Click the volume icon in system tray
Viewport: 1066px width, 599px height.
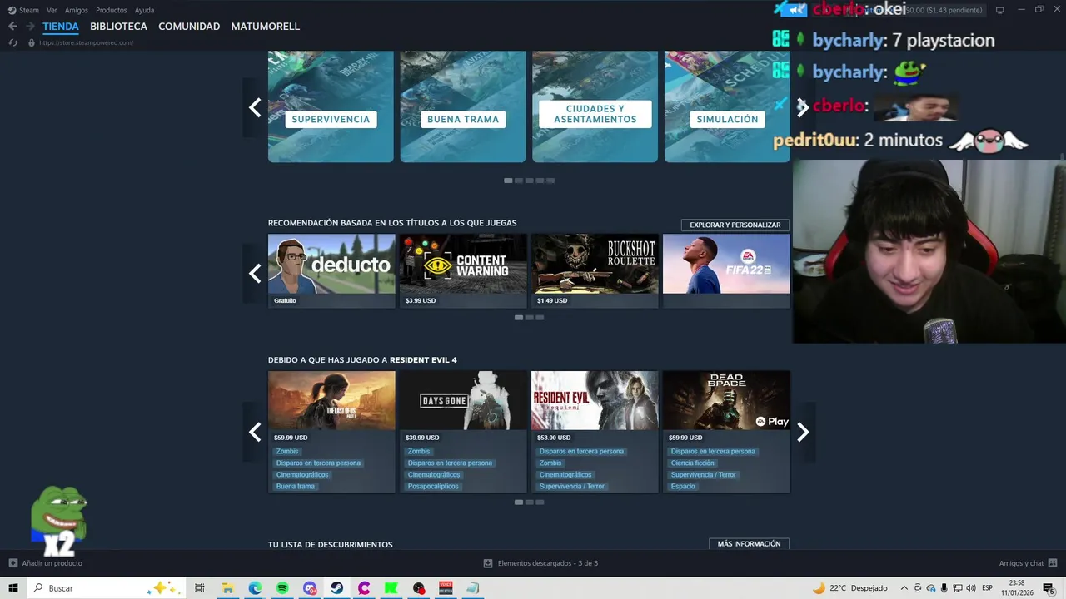[x=971, y=588]
